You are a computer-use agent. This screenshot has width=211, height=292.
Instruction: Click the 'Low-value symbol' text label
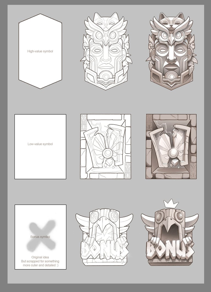click(40, 144)
